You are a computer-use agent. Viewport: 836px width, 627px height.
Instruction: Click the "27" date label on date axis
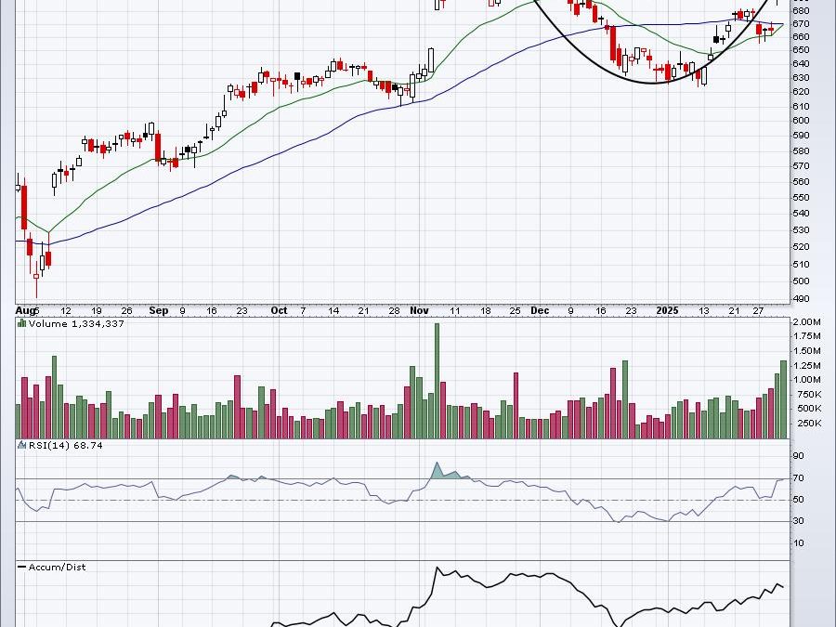point(758,310)
